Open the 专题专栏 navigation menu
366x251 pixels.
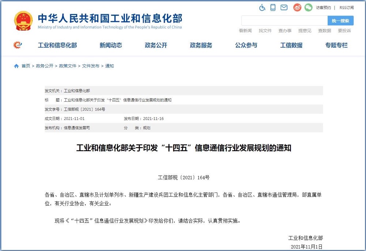coord(336,45)
